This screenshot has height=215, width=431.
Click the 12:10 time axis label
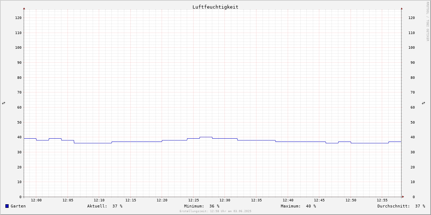coord(99,200)
